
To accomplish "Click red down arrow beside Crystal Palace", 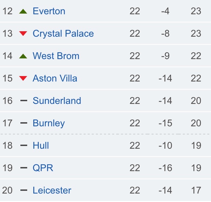I will click(x=23, y=33).
